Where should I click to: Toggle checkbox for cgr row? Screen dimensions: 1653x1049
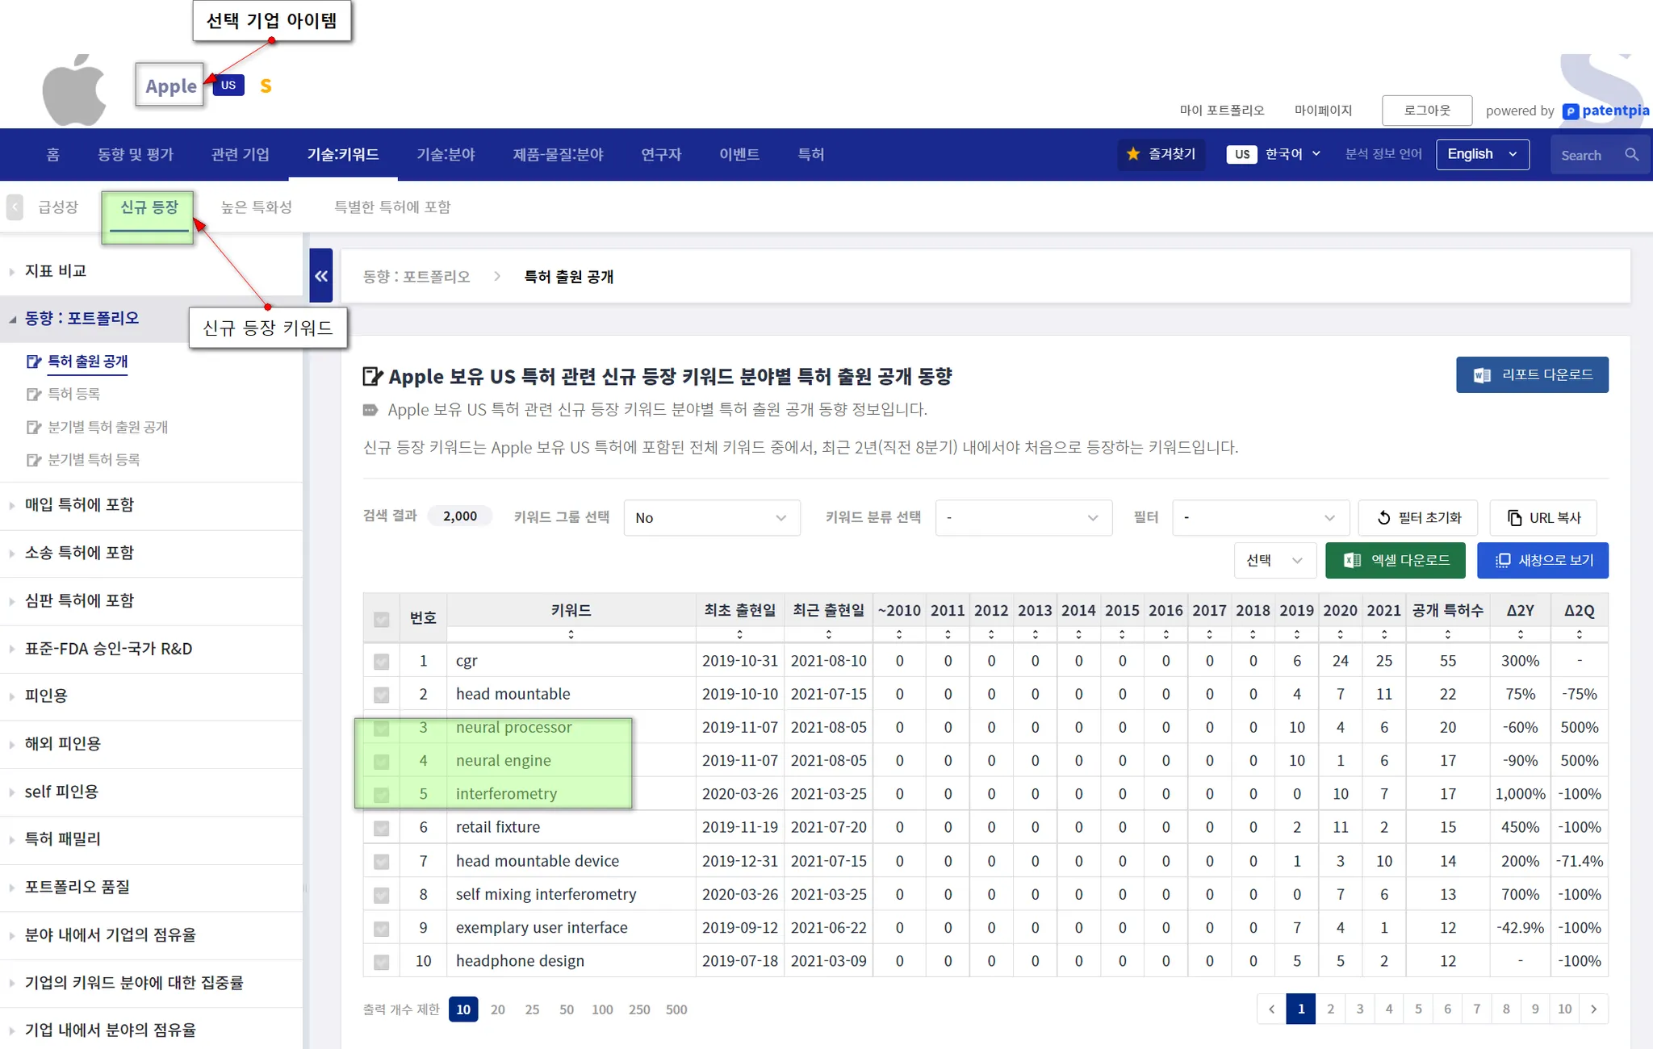click(382, 662)
